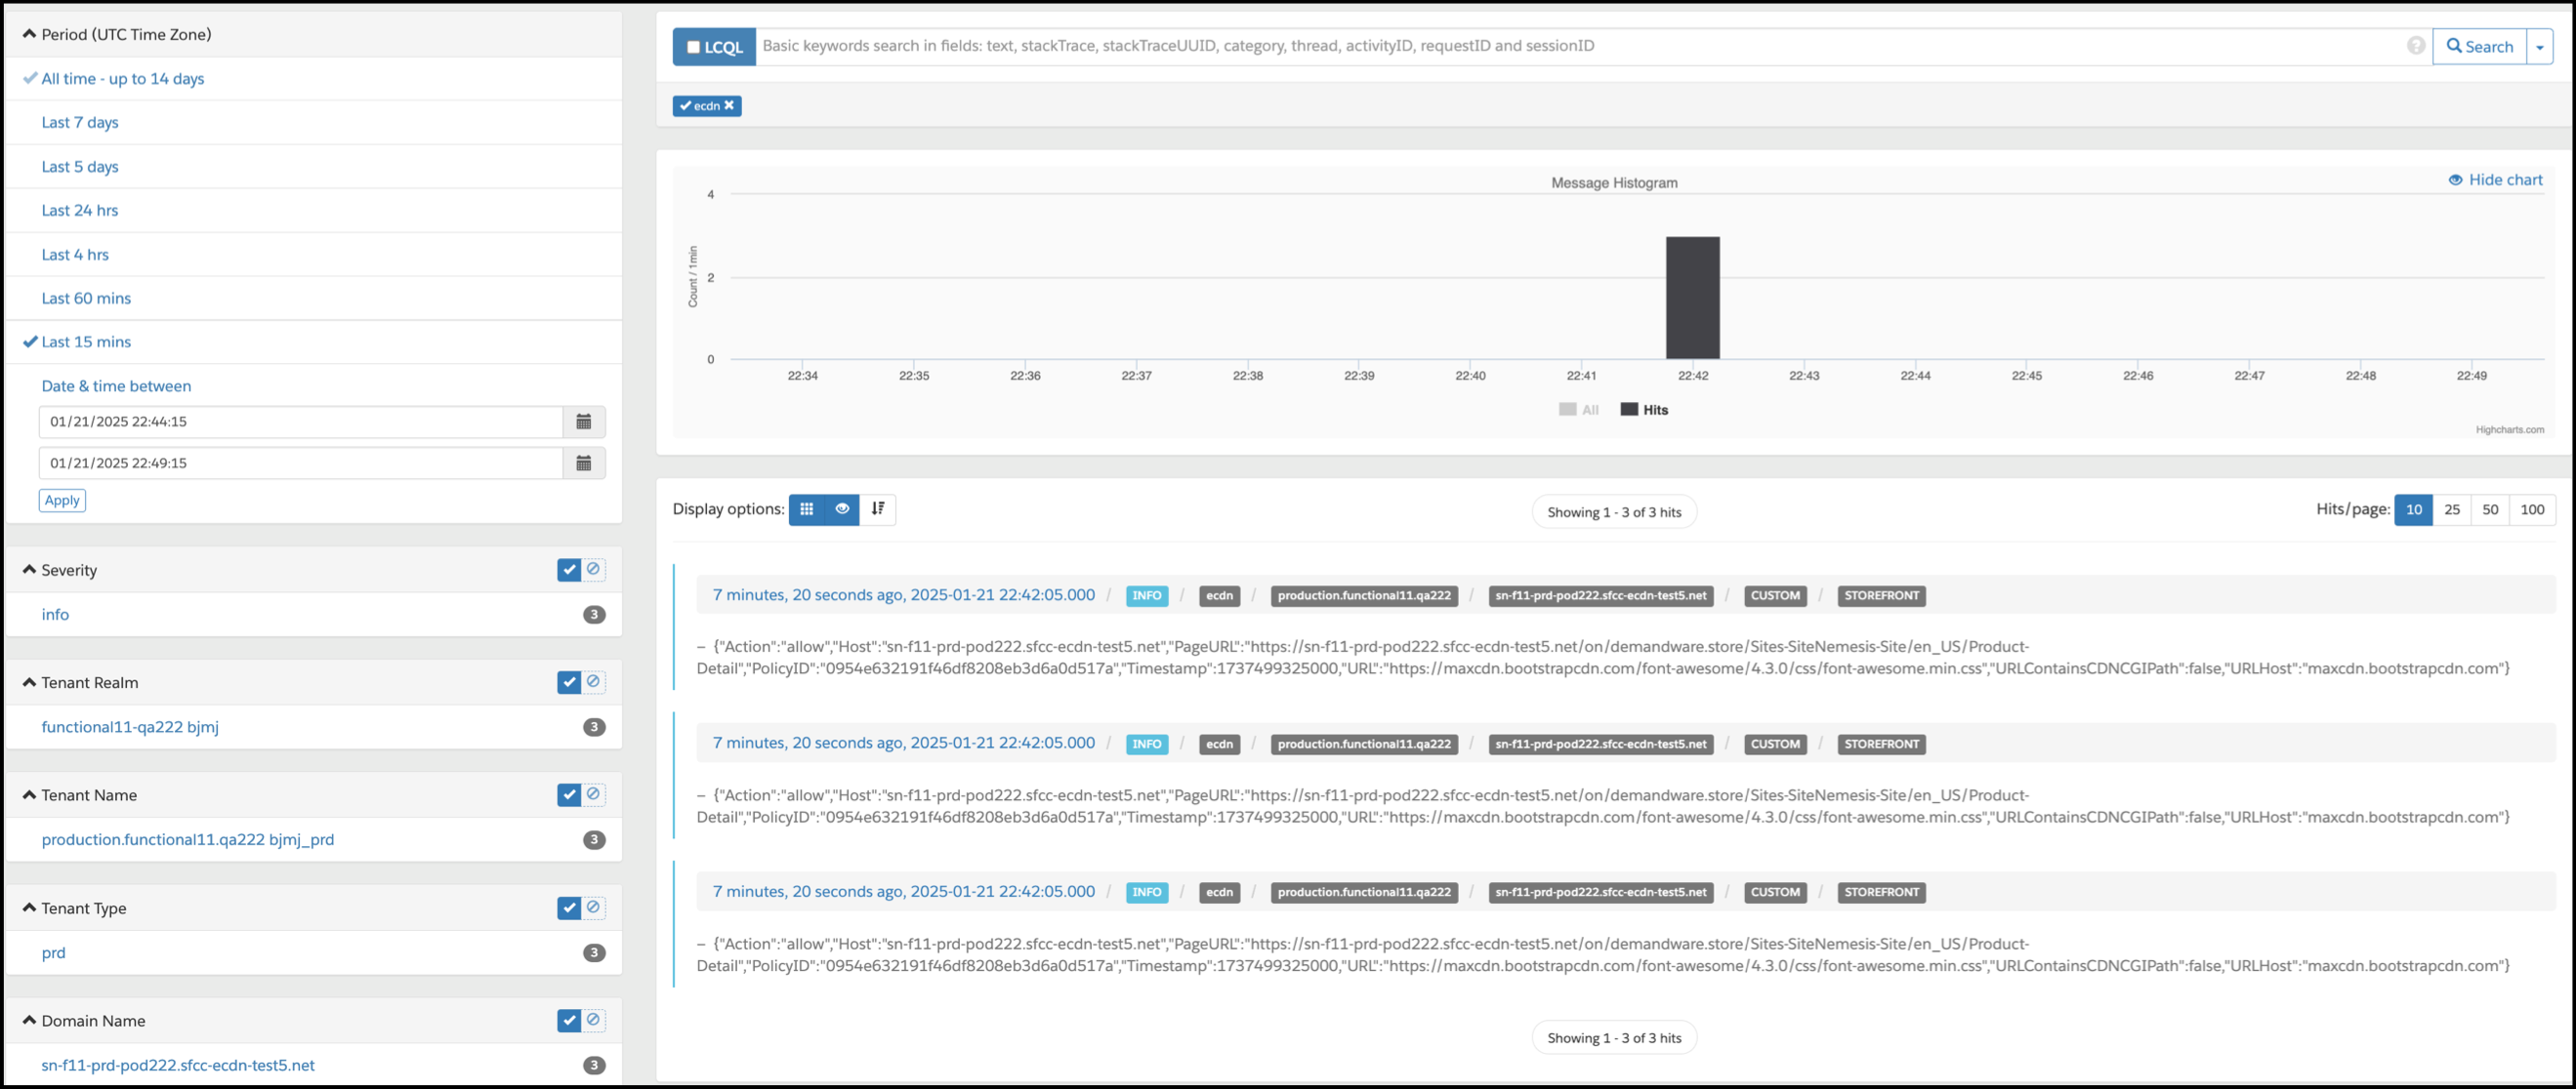2576x1089 pixels.
Task: Open third log entry timestamp link
Action: point(904,892)
